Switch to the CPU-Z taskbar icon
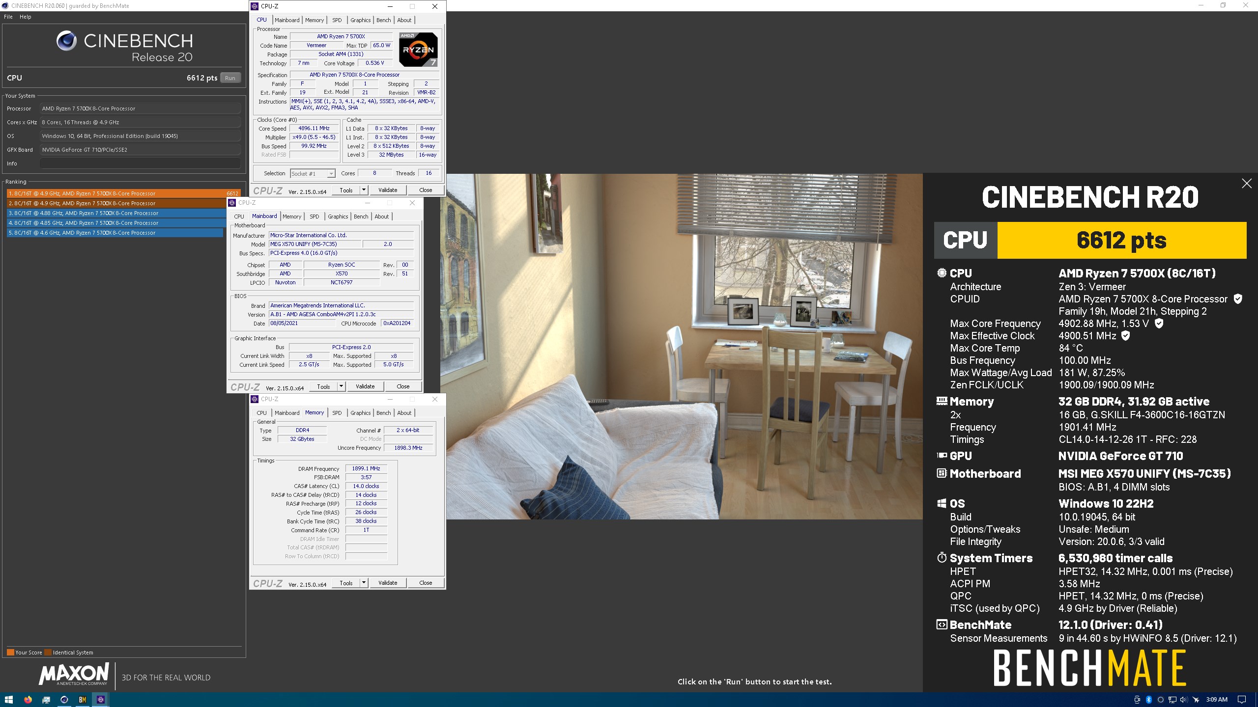Screen dimensions: 1258x707 click(x=100, y=700)
